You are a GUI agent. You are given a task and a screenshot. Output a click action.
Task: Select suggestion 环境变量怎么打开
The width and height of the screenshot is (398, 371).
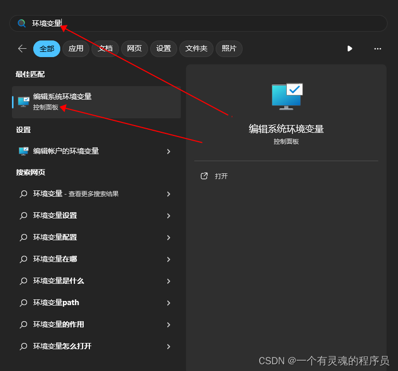pos(97,347)
